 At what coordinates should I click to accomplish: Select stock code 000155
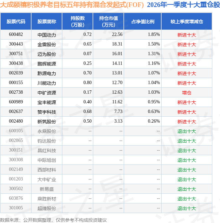pyautogui.click(x=16, y=83)
